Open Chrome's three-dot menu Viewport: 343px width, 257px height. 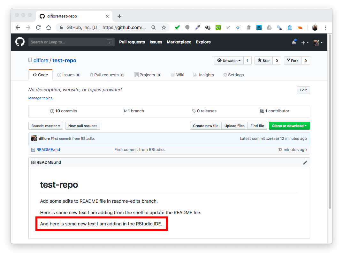[x=325, y=27]
